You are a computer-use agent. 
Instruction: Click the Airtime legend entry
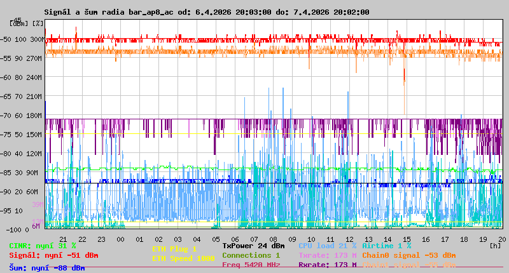(x=386, y=246)
